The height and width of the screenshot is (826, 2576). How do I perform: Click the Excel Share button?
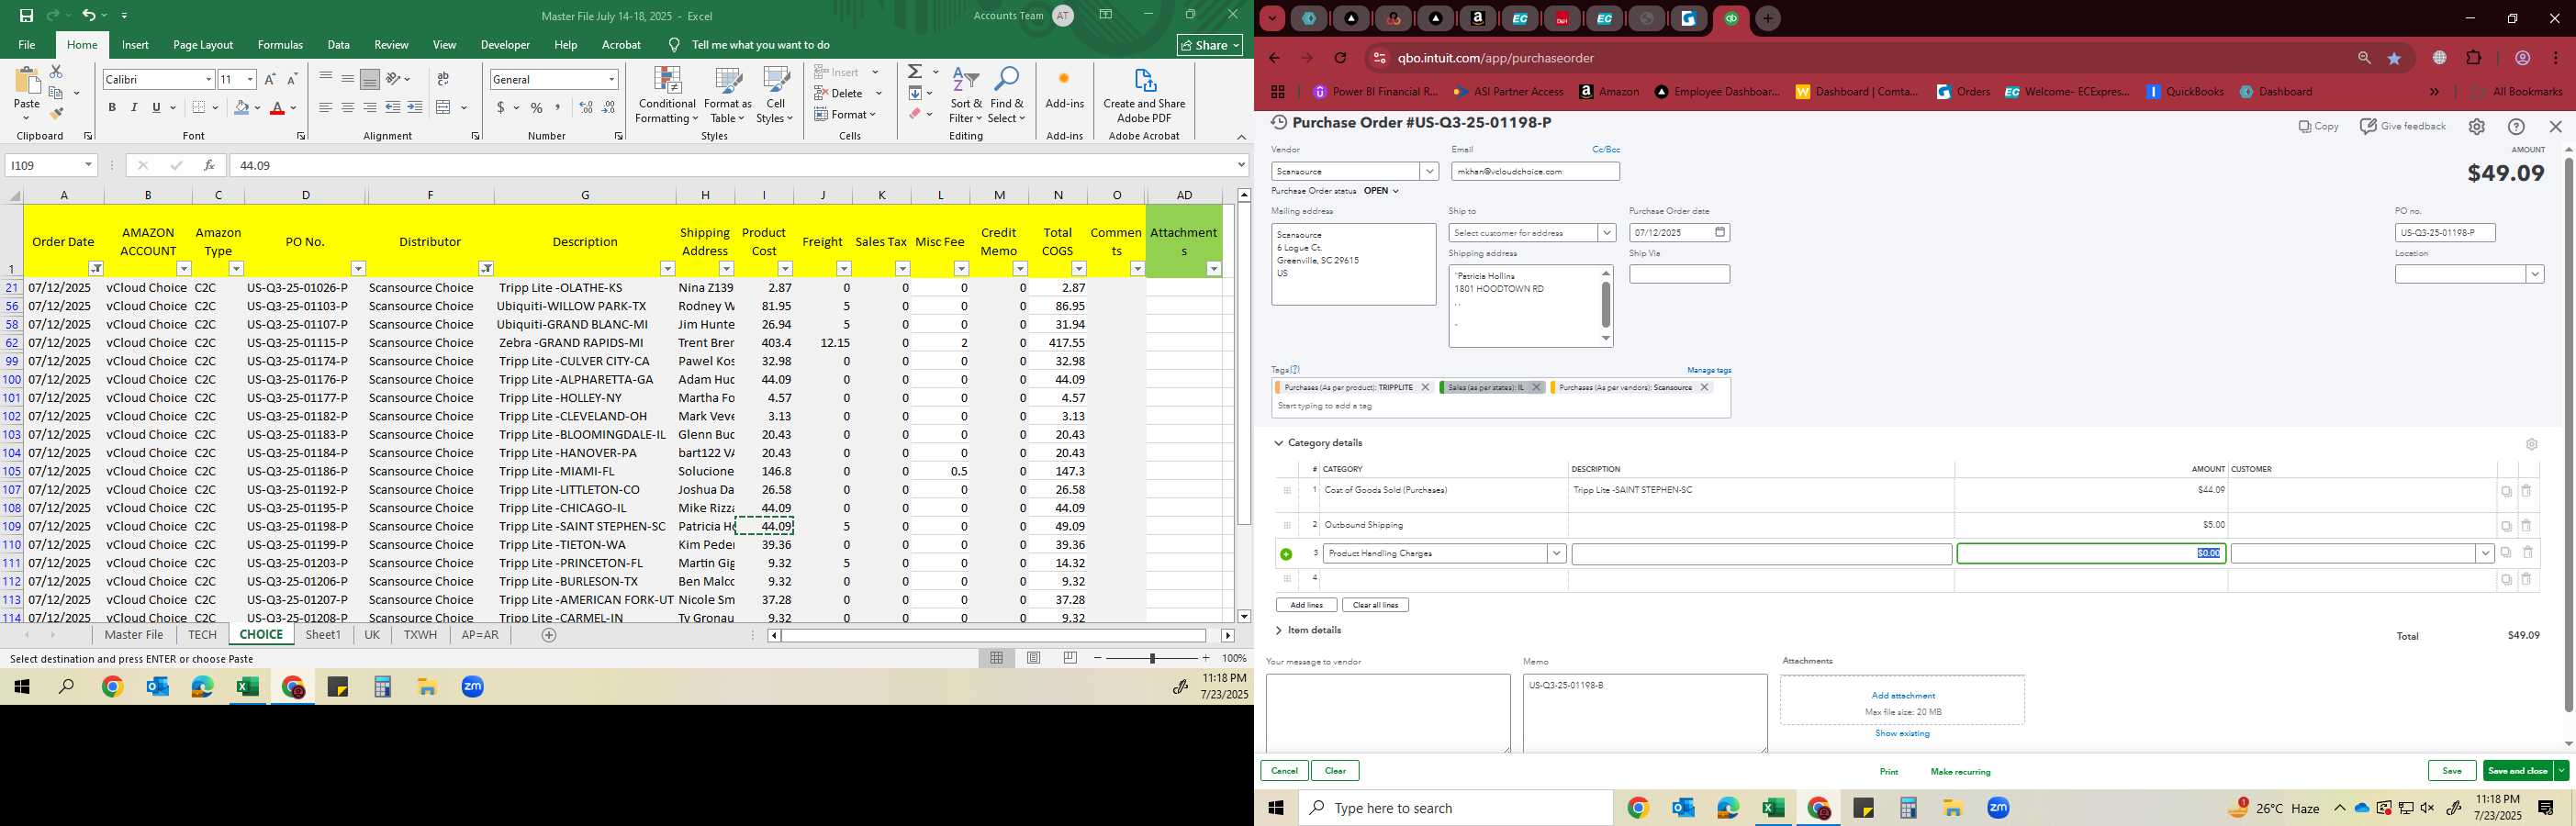click(x=1209, y=45)
